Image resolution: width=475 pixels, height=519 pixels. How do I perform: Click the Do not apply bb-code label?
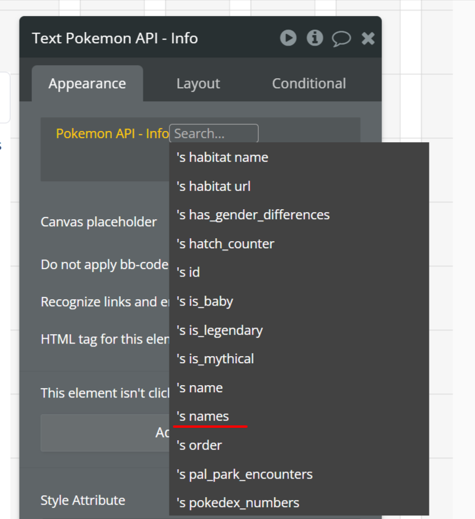pyautogui.click(x=104, y=264)
